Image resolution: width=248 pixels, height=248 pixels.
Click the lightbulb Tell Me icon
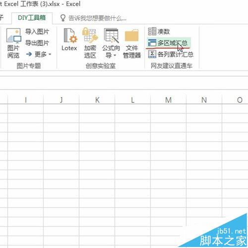(x=63, y=18)
